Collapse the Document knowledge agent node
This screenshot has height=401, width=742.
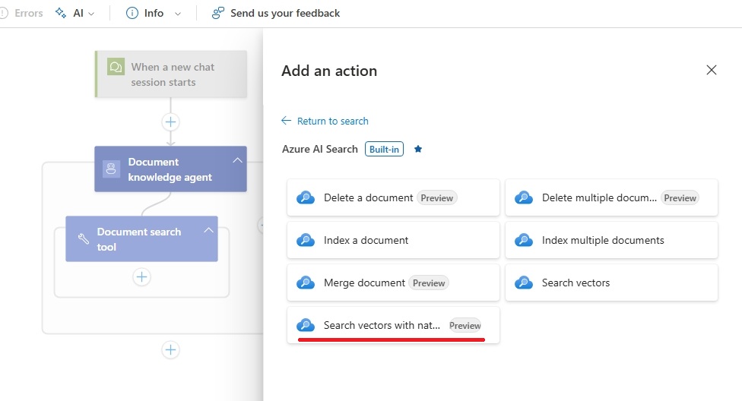(x=237, y=160)
